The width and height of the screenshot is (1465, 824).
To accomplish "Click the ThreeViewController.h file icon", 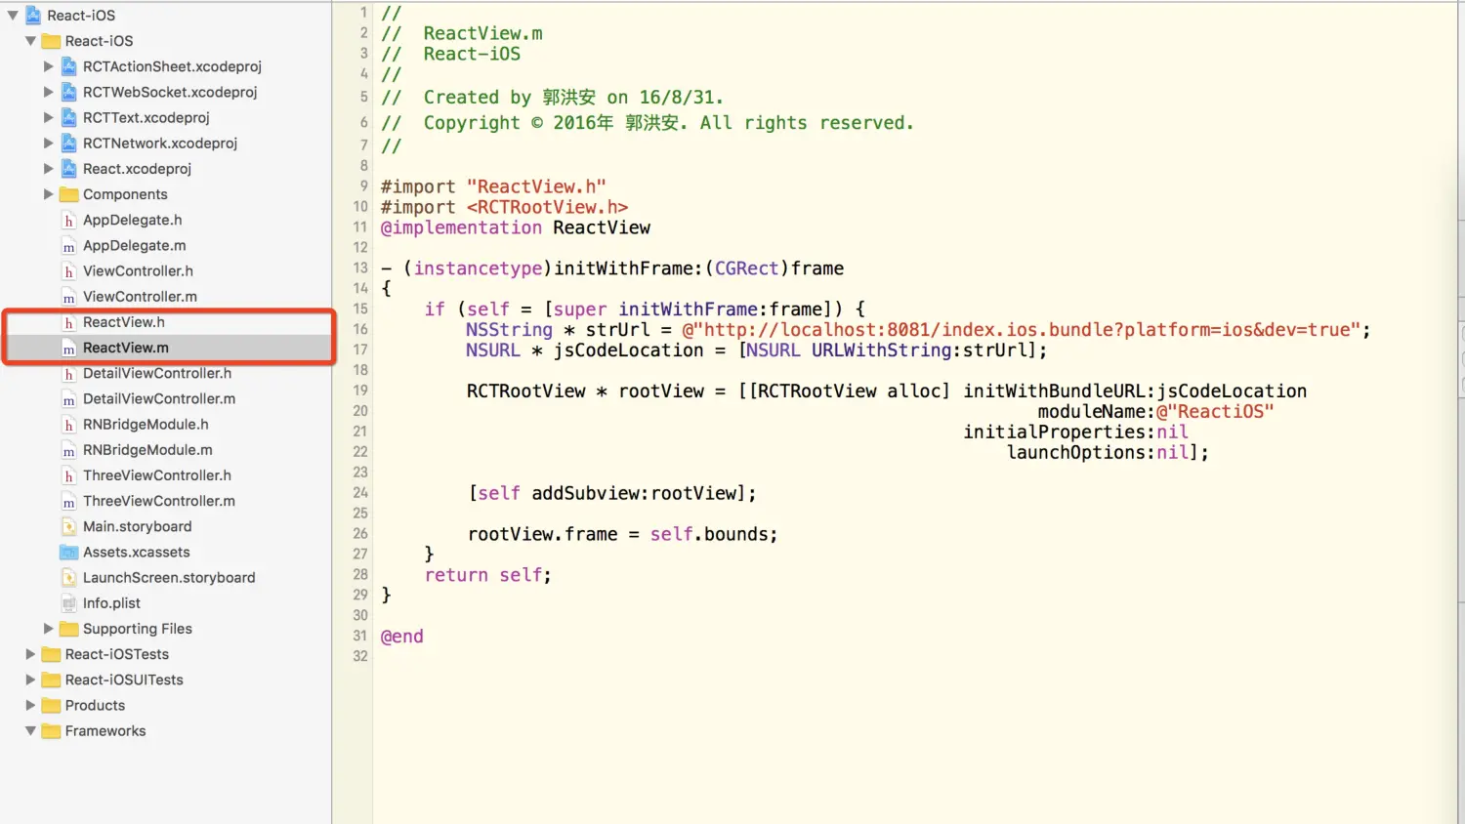I will pyautogui.click(x=68, y=475).
